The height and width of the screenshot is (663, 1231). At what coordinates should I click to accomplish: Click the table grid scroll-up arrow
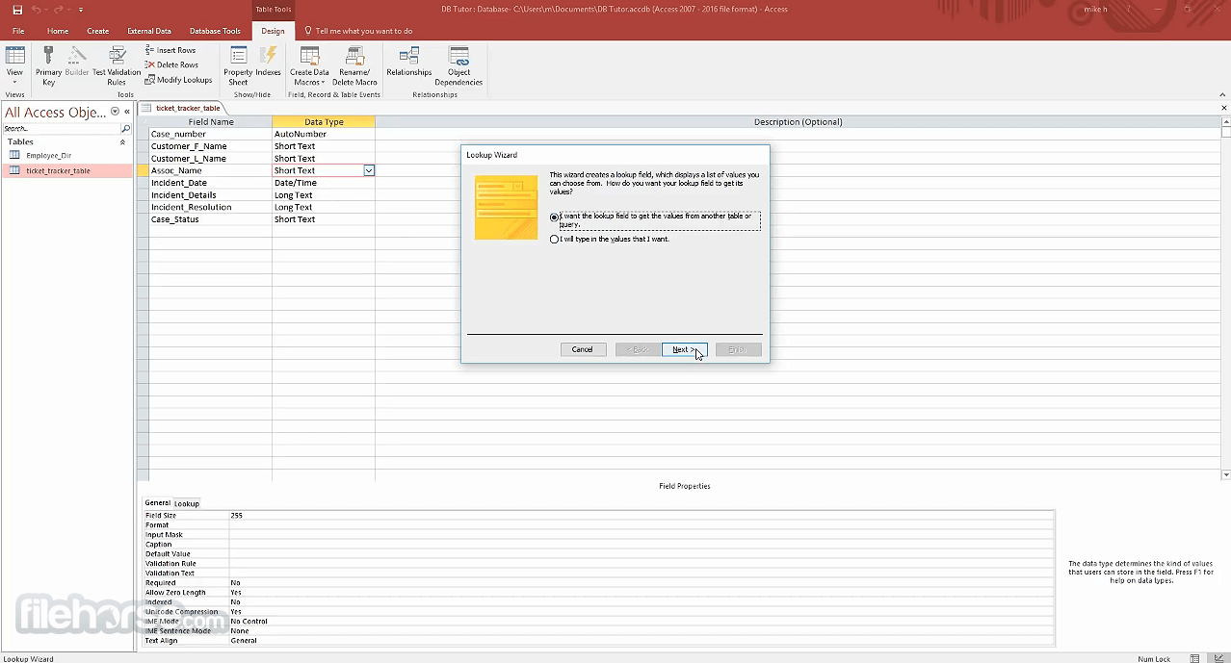[1225, 122]
